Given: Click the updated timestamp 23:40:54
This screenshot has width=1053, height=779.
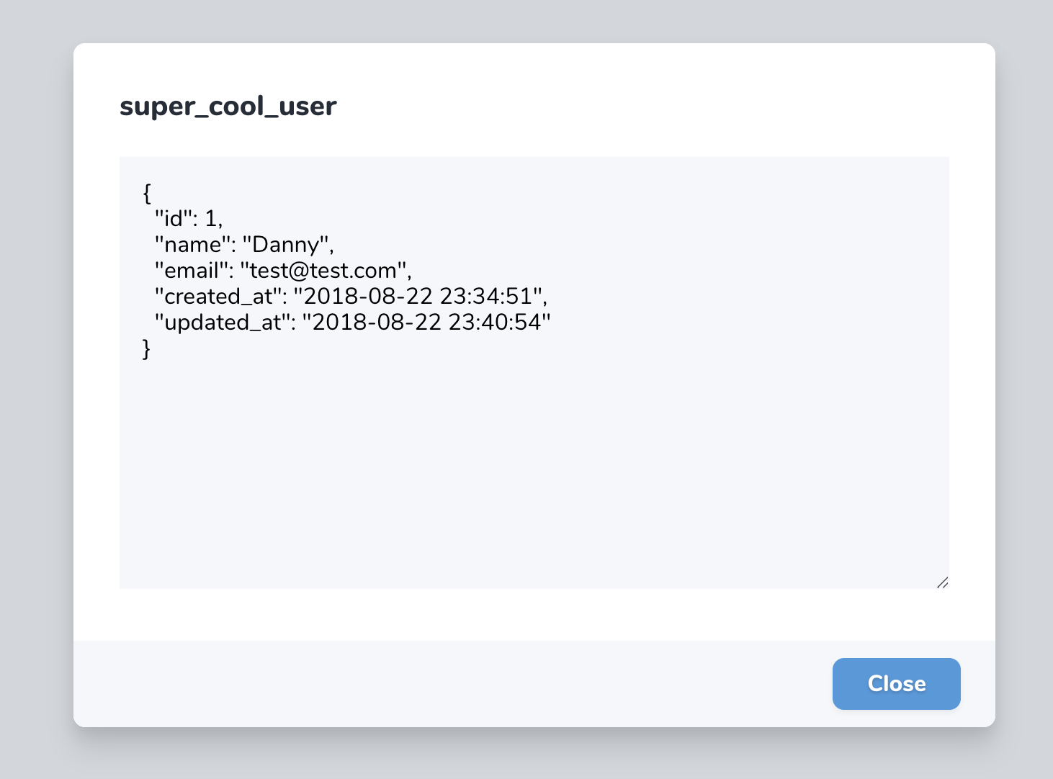Looking at the screenshot, I should [495, 323].
